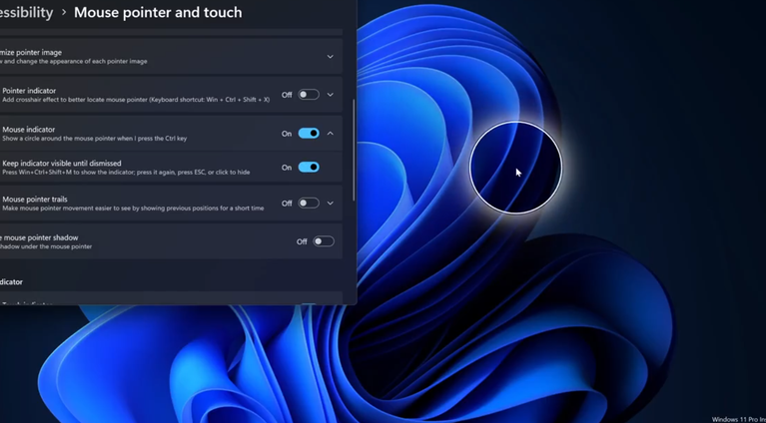766x423 pixels.
Task: Click the Settings window vertical scrollbar
Action: [355, 150]
